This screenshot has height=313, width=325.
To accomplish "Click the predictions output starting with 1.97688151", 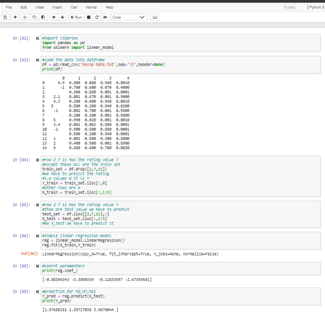I will [80, 310].
